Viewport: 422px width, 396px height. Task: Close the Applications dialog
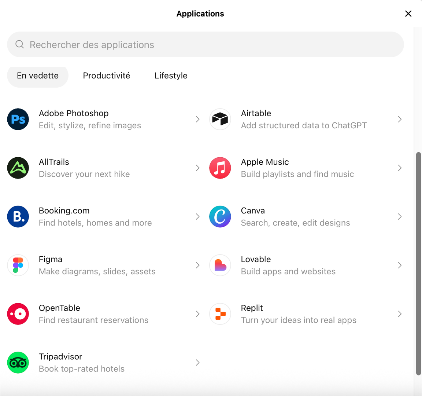[x=408, y=14]
